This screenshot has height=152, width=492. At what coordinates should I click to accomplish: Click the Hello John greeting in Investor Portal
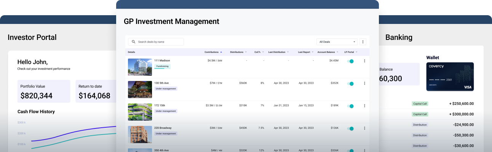(x=32, y=62)
